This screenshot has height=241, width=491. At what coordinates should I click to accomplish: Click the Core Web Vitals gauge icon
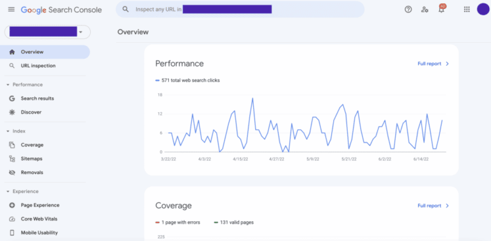coord(12,219)
